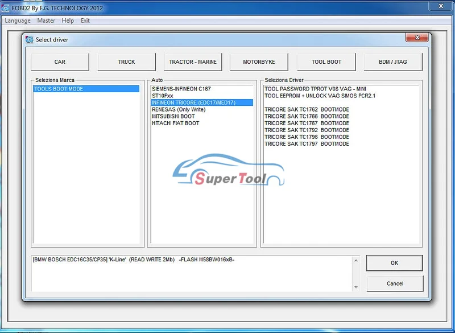
Task: Click the scroll up arrow in description box
Action: [356, 260]
